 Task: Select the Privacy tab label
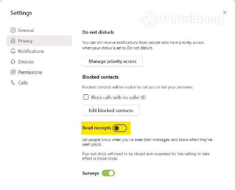pos(25,41)
